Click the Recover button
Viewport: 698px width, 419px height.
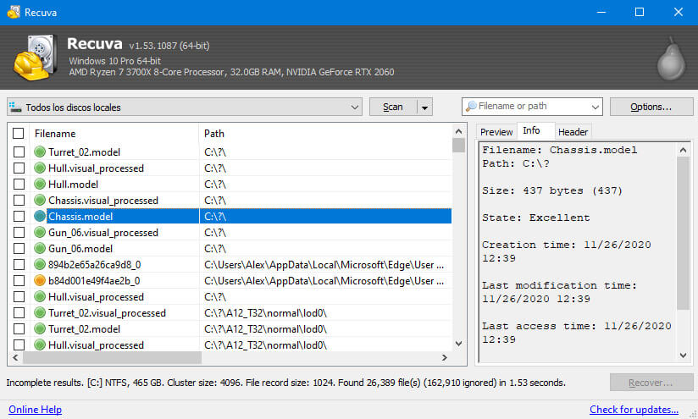651,383
